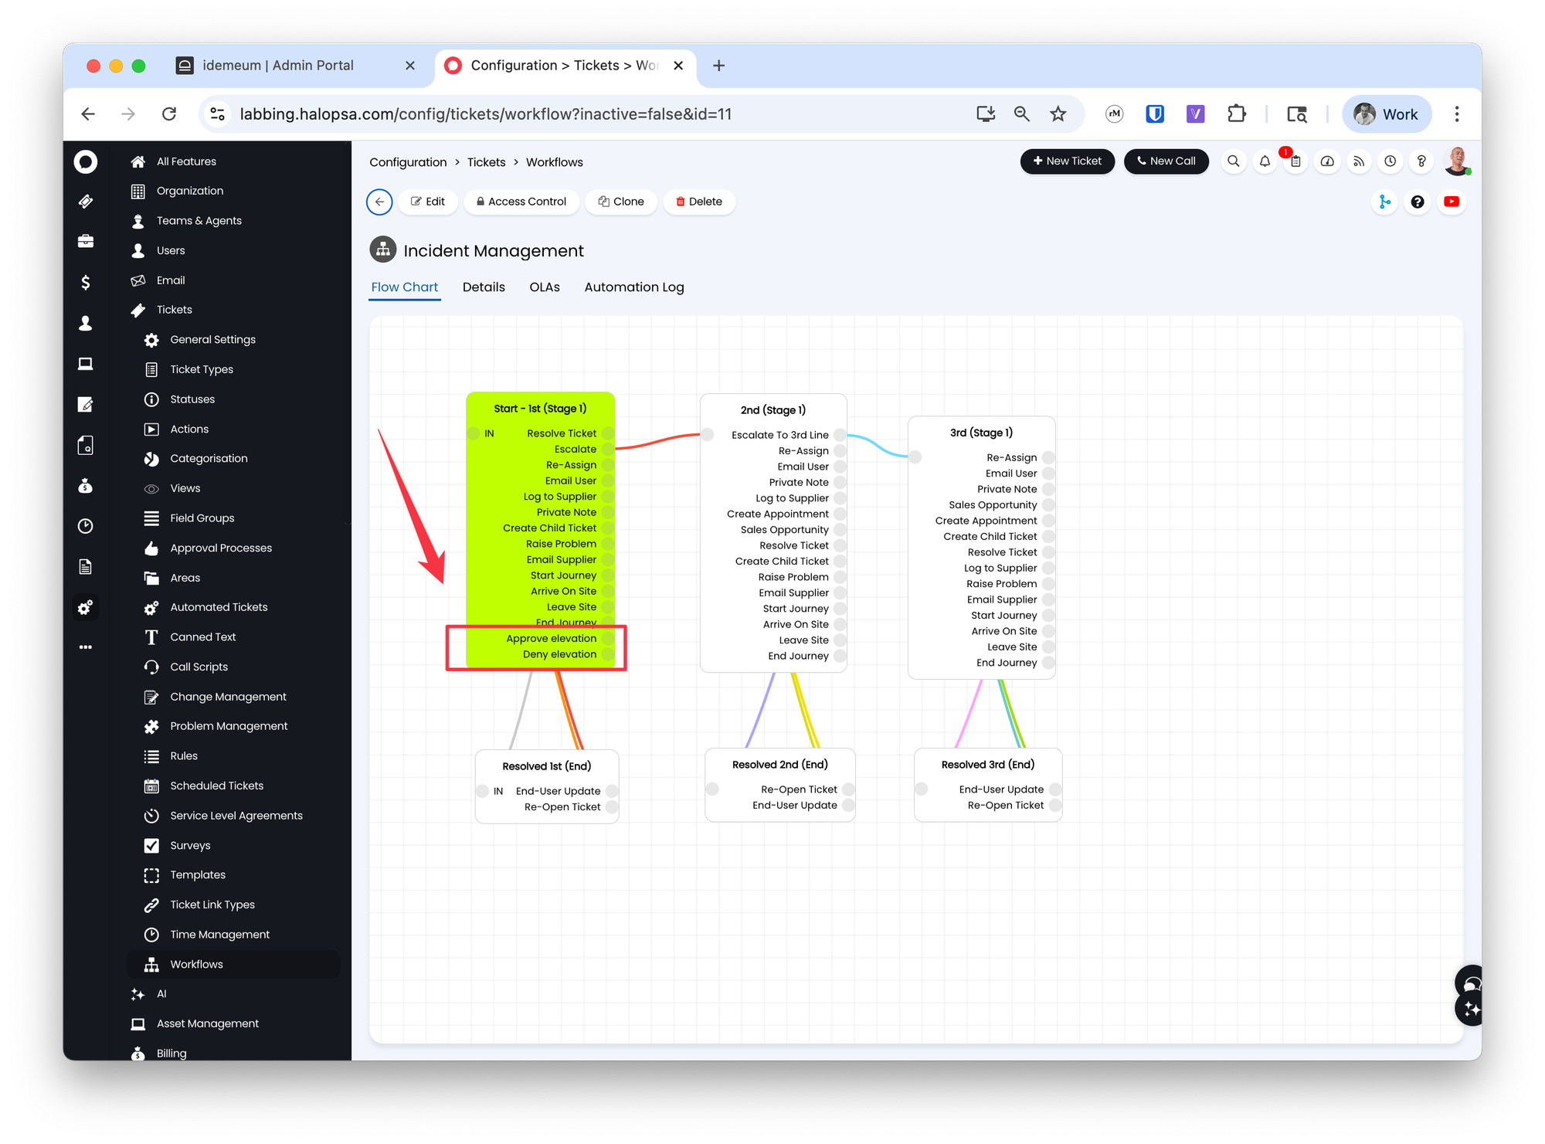Image resolution: width=1545 pixels, height=1144 pixels.
Task: Open the tickets icon in left rail
Action: click(86, 202)
